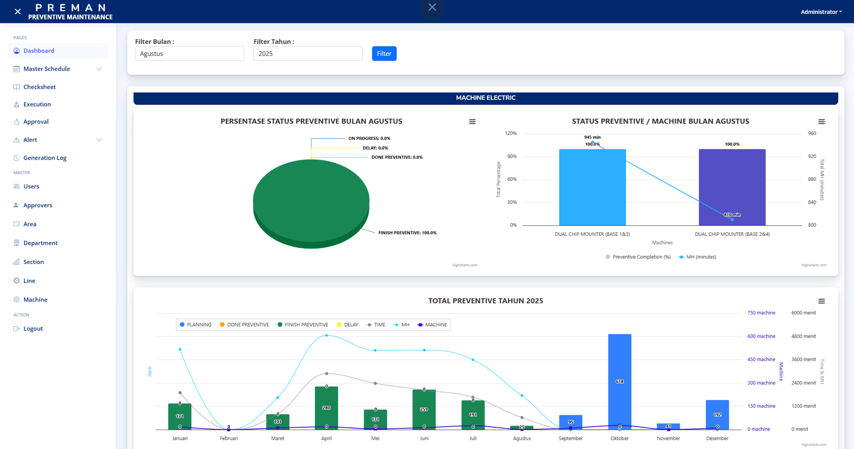Open the Administrator user dropdown
The image size is (854, 449).
tap(821, 12)
